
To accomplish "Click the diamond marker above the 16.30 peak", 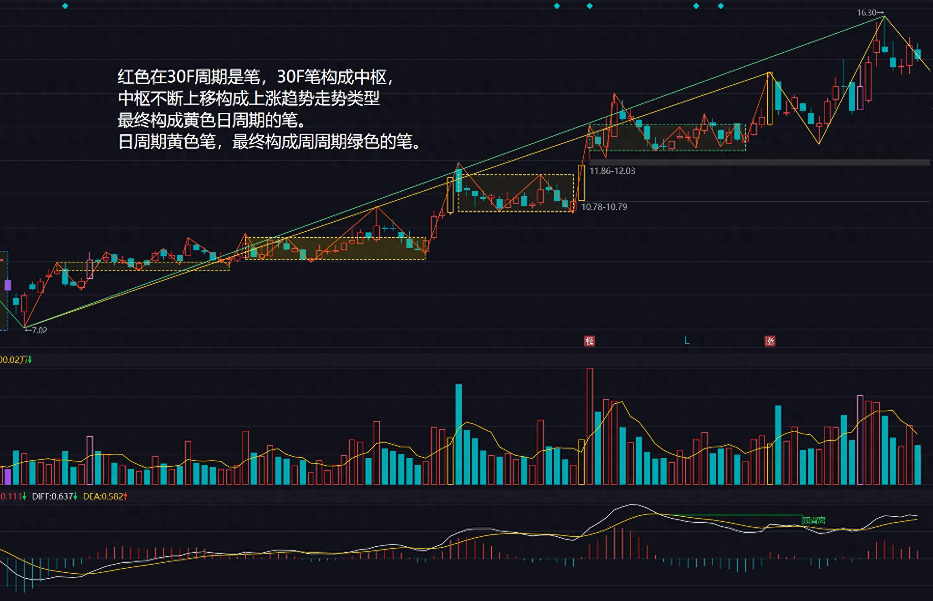I will (721, 6).
